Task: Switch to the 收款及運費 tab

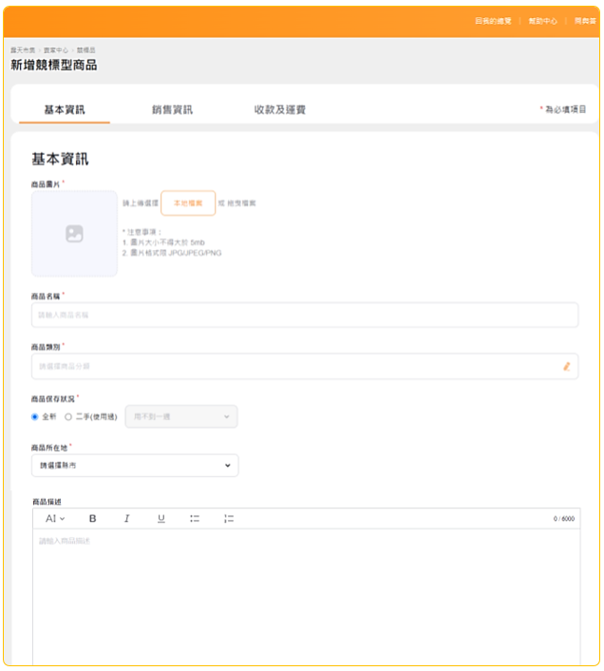Action: (x=279, y=109)
